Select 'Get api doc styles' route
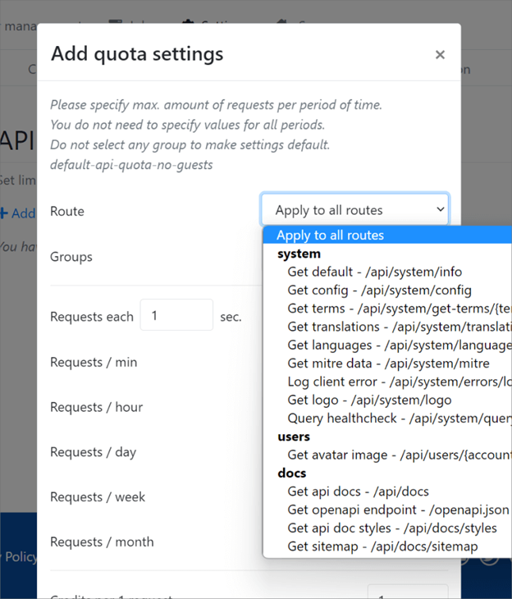 coord(392,528)
